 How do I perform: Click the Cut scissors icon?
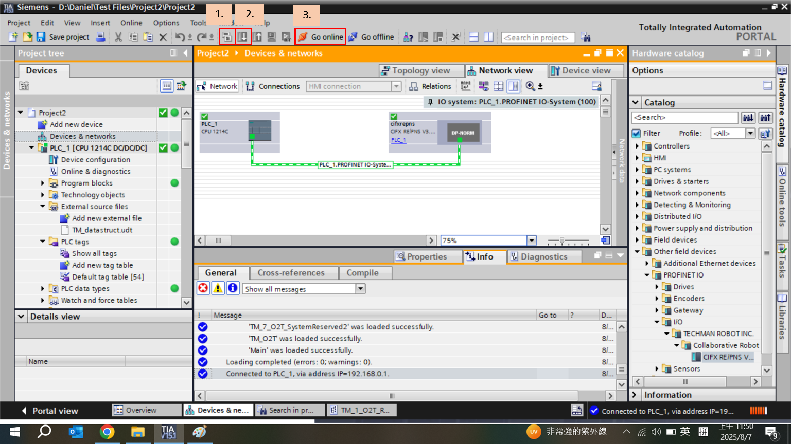(118, 37)
